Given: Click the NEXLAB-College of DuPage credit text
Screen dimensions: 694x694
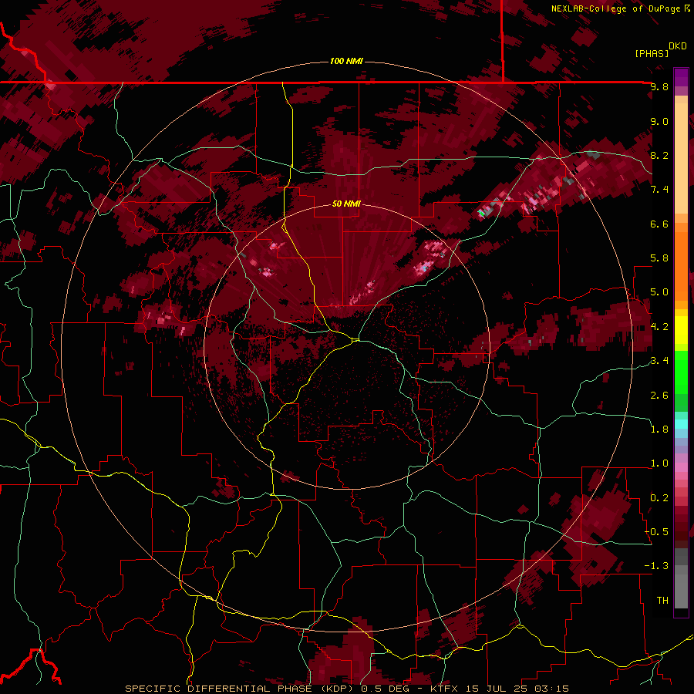Looking at the screenshot, I should pos(620,8).
